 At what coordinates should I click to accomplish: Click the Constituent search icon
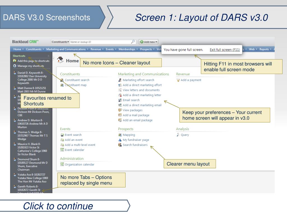click(62, 80)
